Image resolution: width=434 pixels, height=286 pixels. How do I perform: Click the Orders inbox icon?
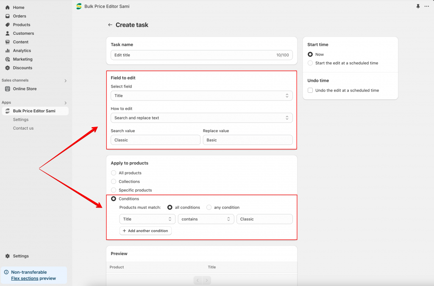pos(8,16)
